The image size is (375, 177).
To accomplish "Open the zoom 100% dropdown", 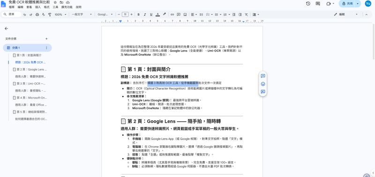I will coord(60,15).
